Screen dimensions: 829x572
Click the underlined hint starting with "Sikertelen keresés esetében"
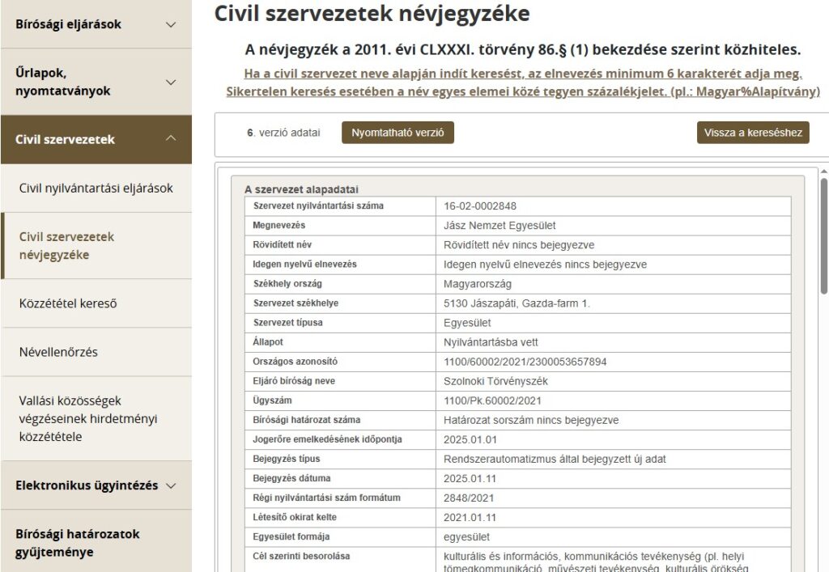pos(523,91)
